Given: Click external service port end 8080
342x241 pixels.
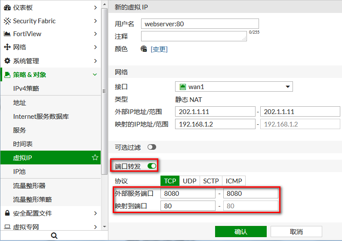Looking at the screenshot, I should point(251,194).
